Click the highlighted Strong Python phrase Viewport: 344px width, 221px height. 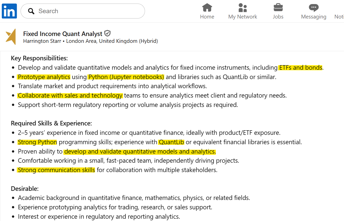click(37, 142)
